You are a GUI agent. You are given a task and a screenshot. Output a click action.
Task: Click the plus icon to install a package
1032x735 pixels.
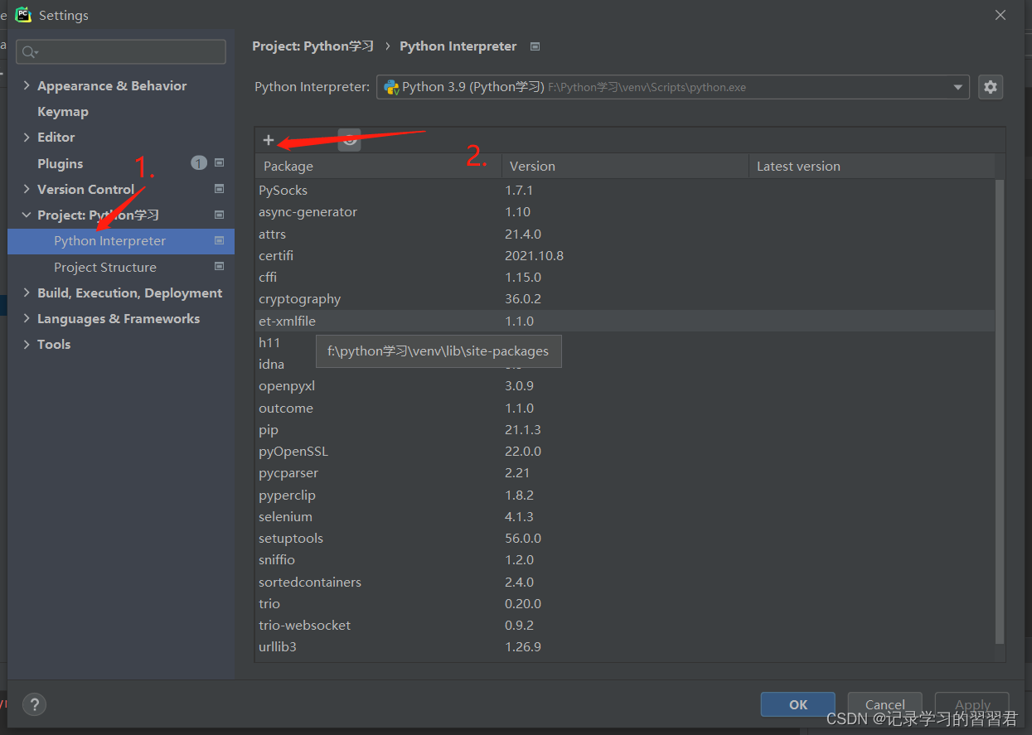click(268, 140)
